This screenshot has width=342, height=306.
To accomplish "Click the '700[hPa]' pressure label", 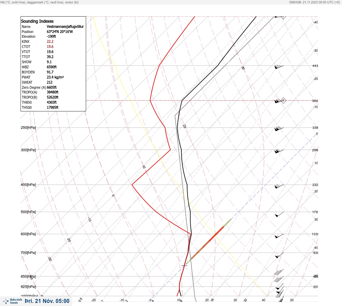I will coord(28,253).
